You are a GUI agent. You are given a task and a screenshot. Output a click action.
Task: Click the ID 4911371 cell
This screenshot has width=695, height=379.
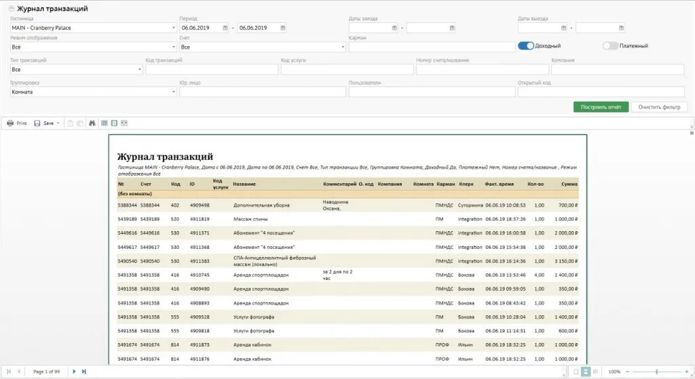pyautogui.click(x=200, y=233)
